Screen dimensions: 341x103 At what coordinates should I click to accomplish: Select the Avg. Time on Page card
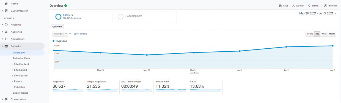tap(136, 87)
